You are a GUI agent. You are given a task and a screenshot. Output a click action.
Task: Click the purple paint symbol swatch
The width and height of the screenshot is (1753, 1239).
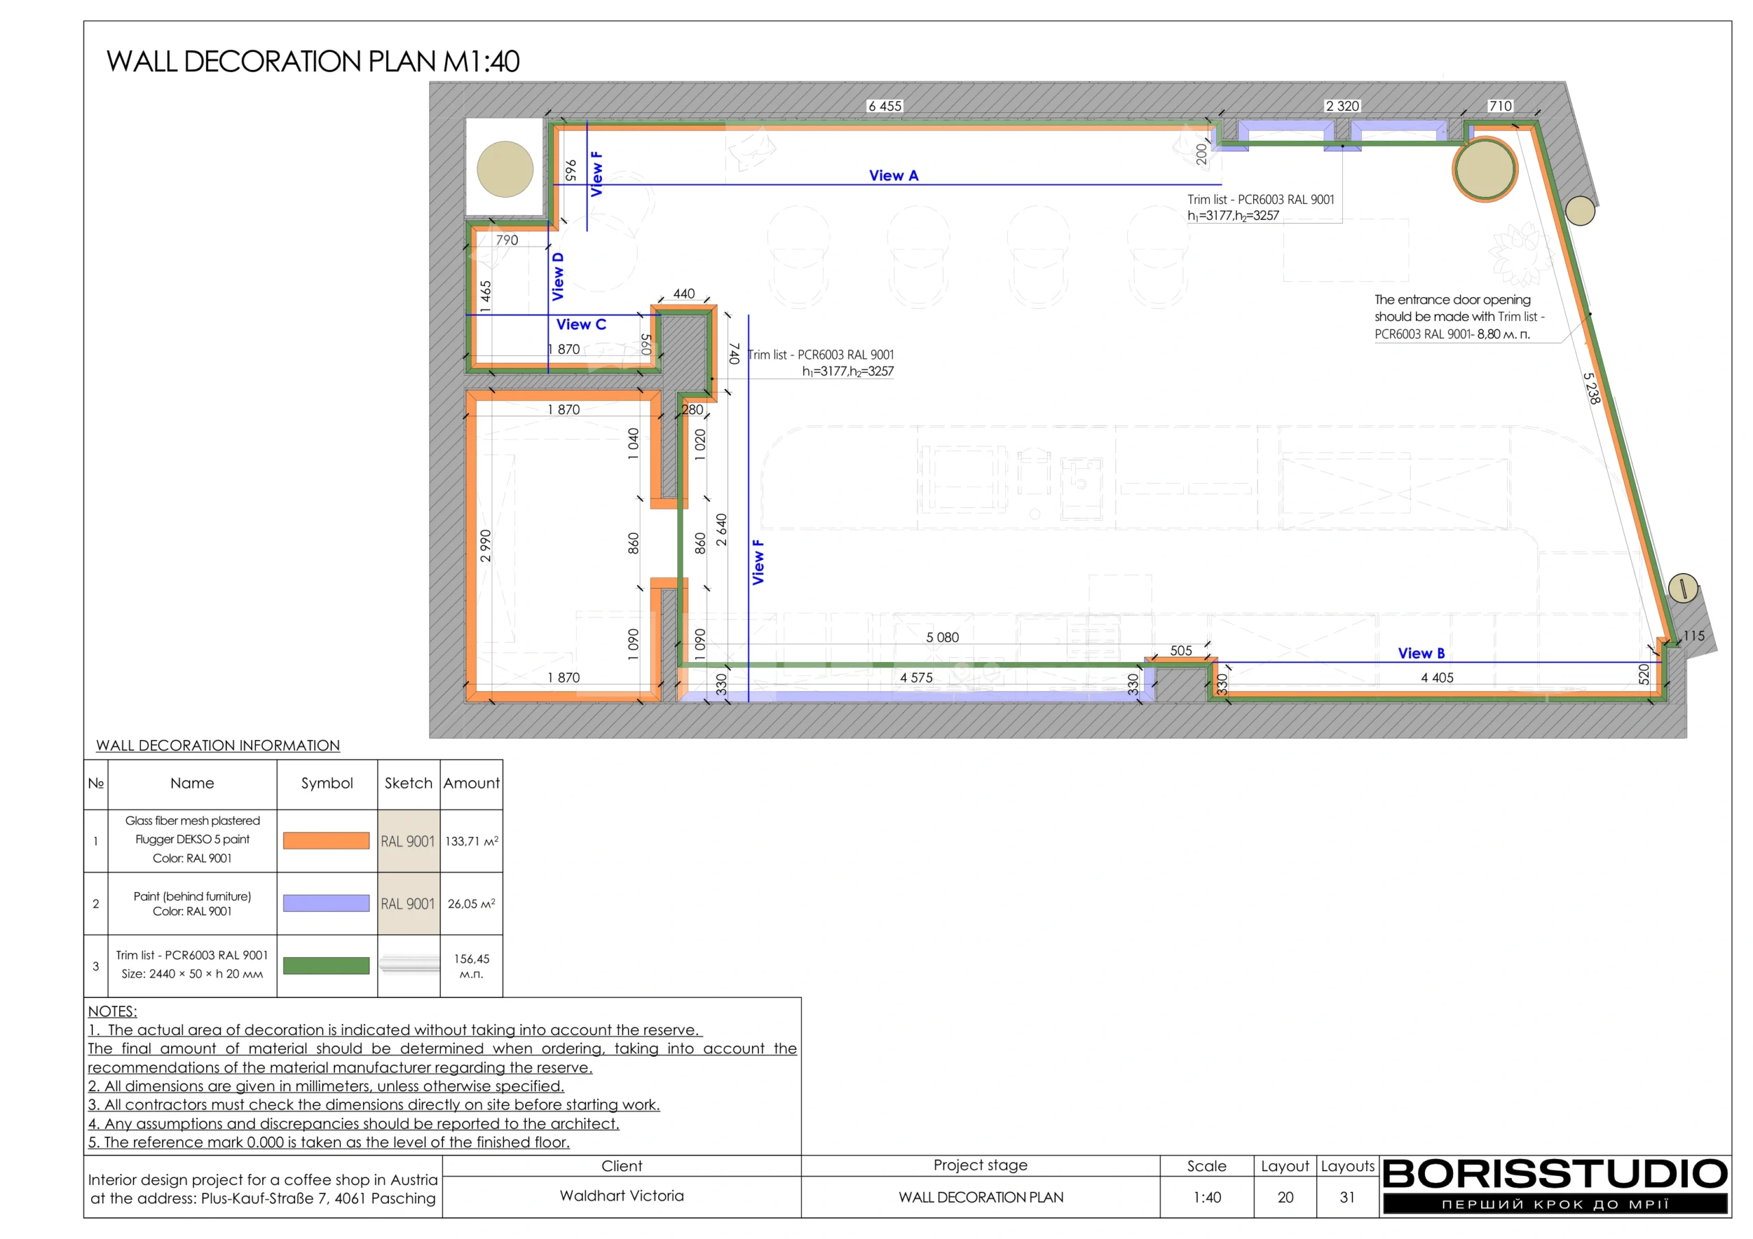tap(326, 903)
